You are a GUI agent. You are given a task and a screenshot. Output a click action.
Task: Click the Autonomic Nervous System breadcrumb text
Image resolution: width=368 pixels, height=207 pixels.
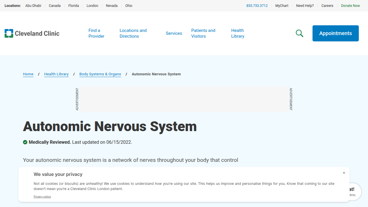pos(156,74)
